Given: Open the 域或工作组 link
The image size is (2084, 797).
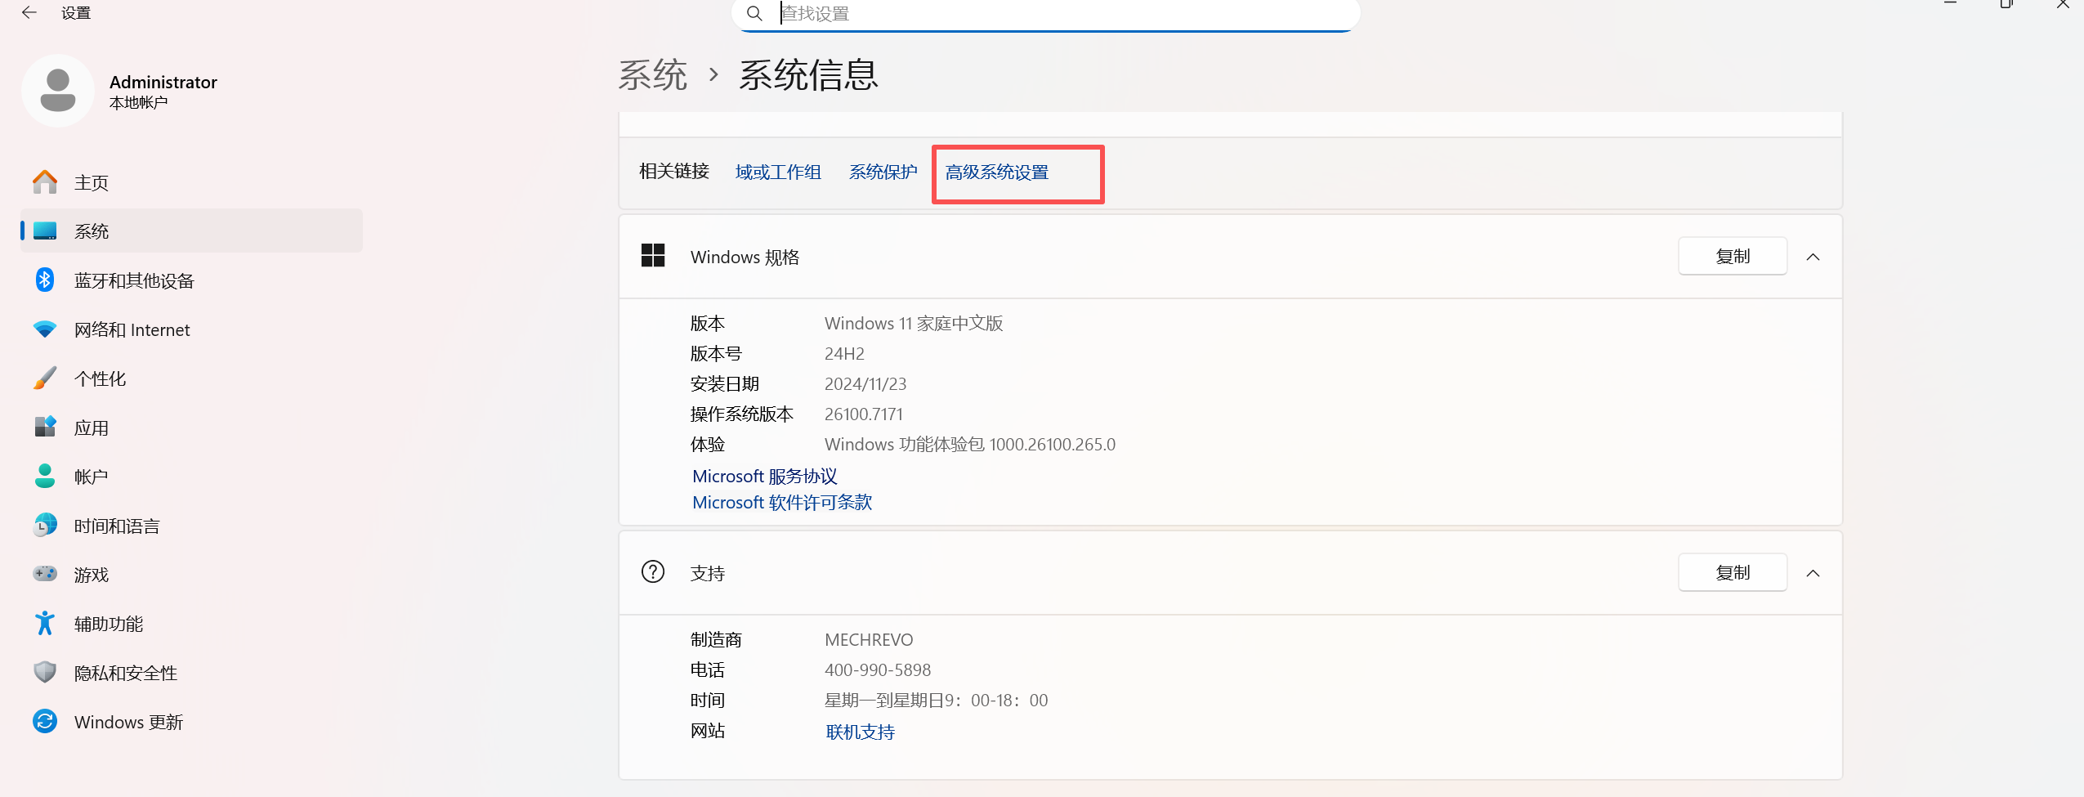Looking at the screenshot, I should click(x=778, y=172).
